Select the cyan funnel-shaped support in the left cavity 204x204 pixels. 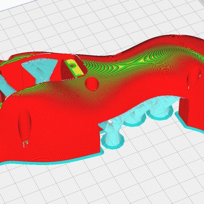[40, 71]
